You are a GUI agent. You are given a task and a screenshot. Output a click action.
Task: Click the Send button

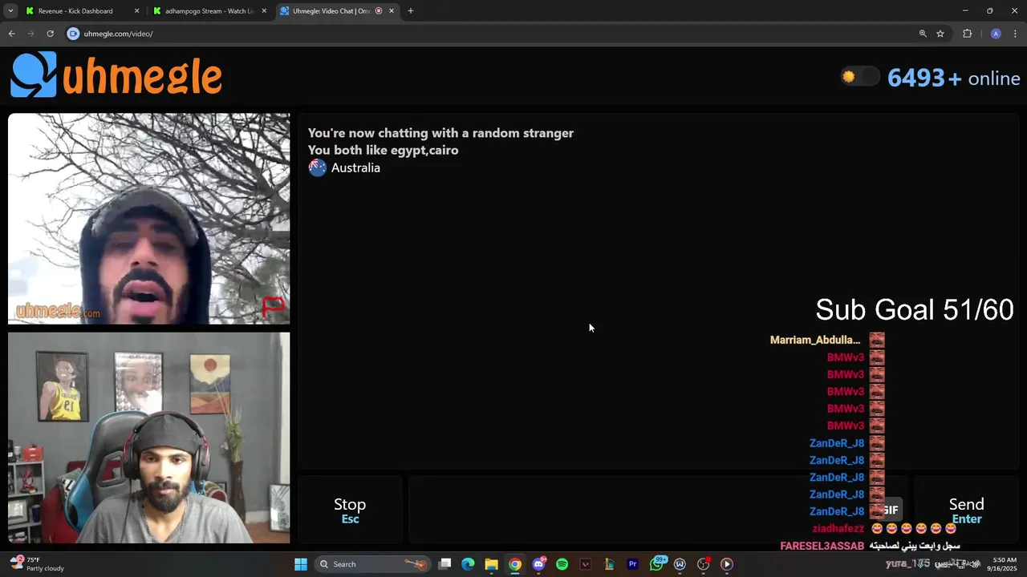966,510
